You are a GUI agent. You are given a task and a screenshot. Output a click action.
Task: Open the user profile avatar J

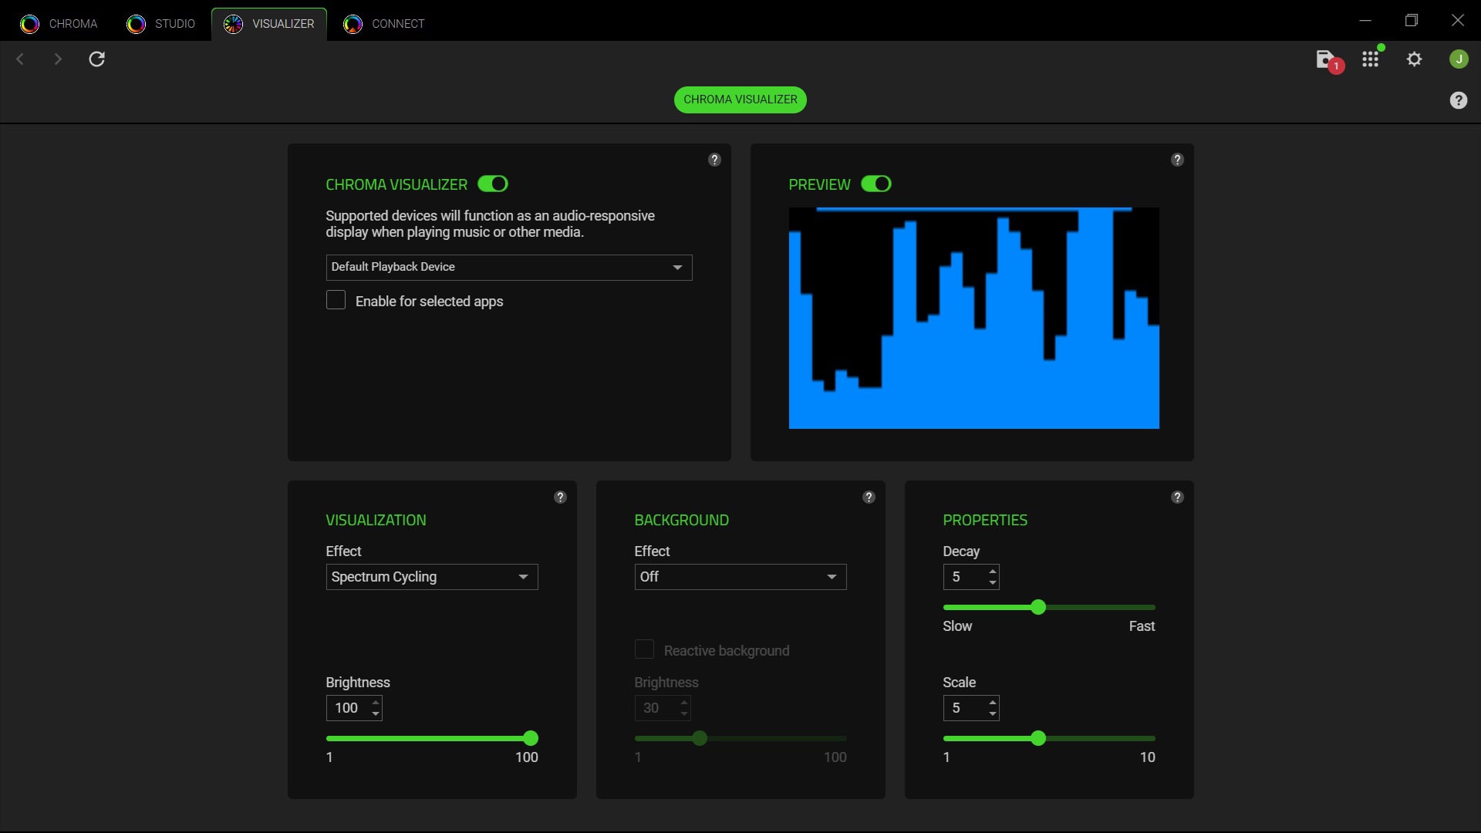[x=1458, y=59]
